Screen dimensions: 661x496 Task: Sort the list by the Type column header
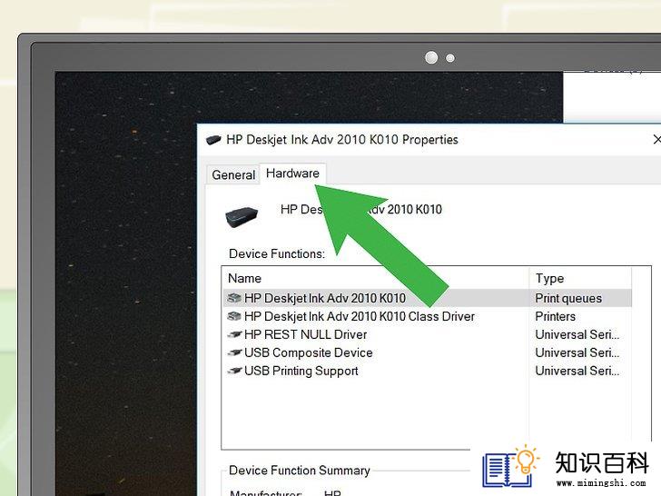(x=580, y=278)
